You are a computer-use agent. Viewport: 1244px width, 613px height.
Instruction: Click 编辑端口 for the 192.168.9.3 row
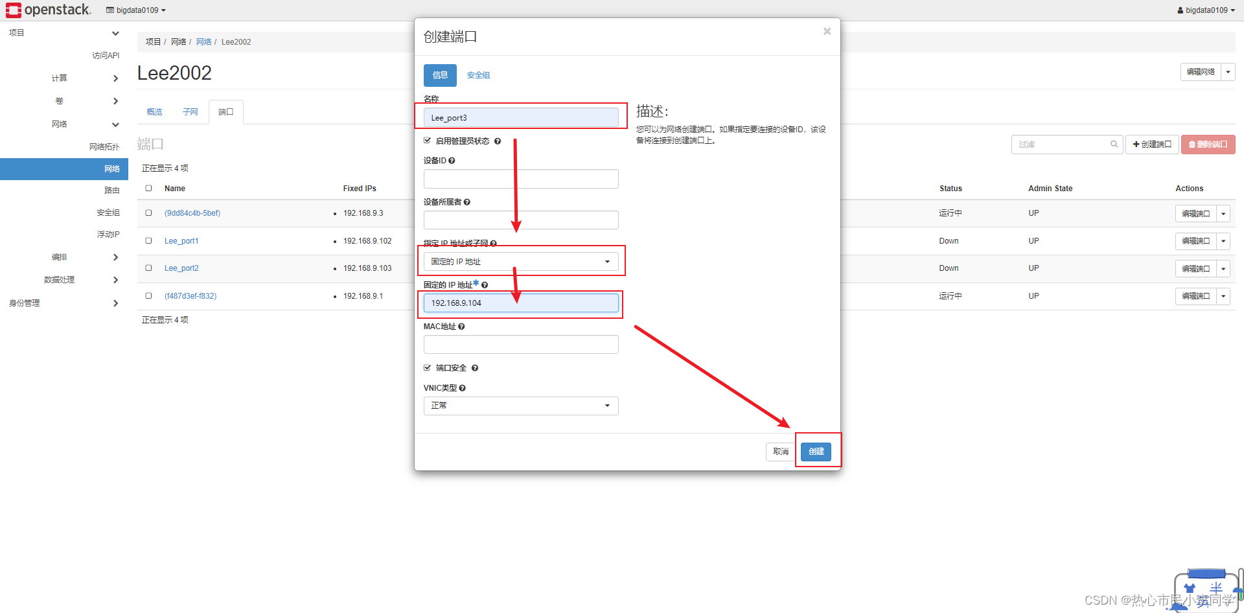(x=1195, y=213)
